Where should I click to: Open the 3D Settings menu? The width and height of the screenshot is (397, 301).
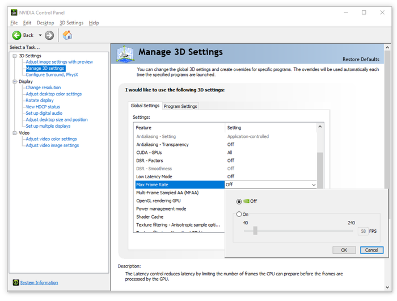[71, 23]
